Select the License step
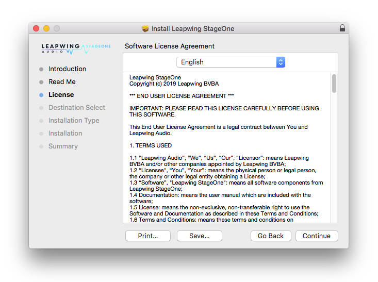 click(61, 95)
